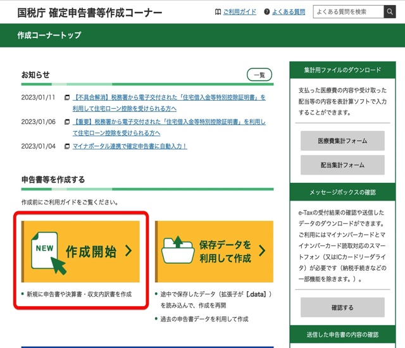Click the 一覧 button for notices
This screenshot has width=405, height=348.
tap(259, 75)
